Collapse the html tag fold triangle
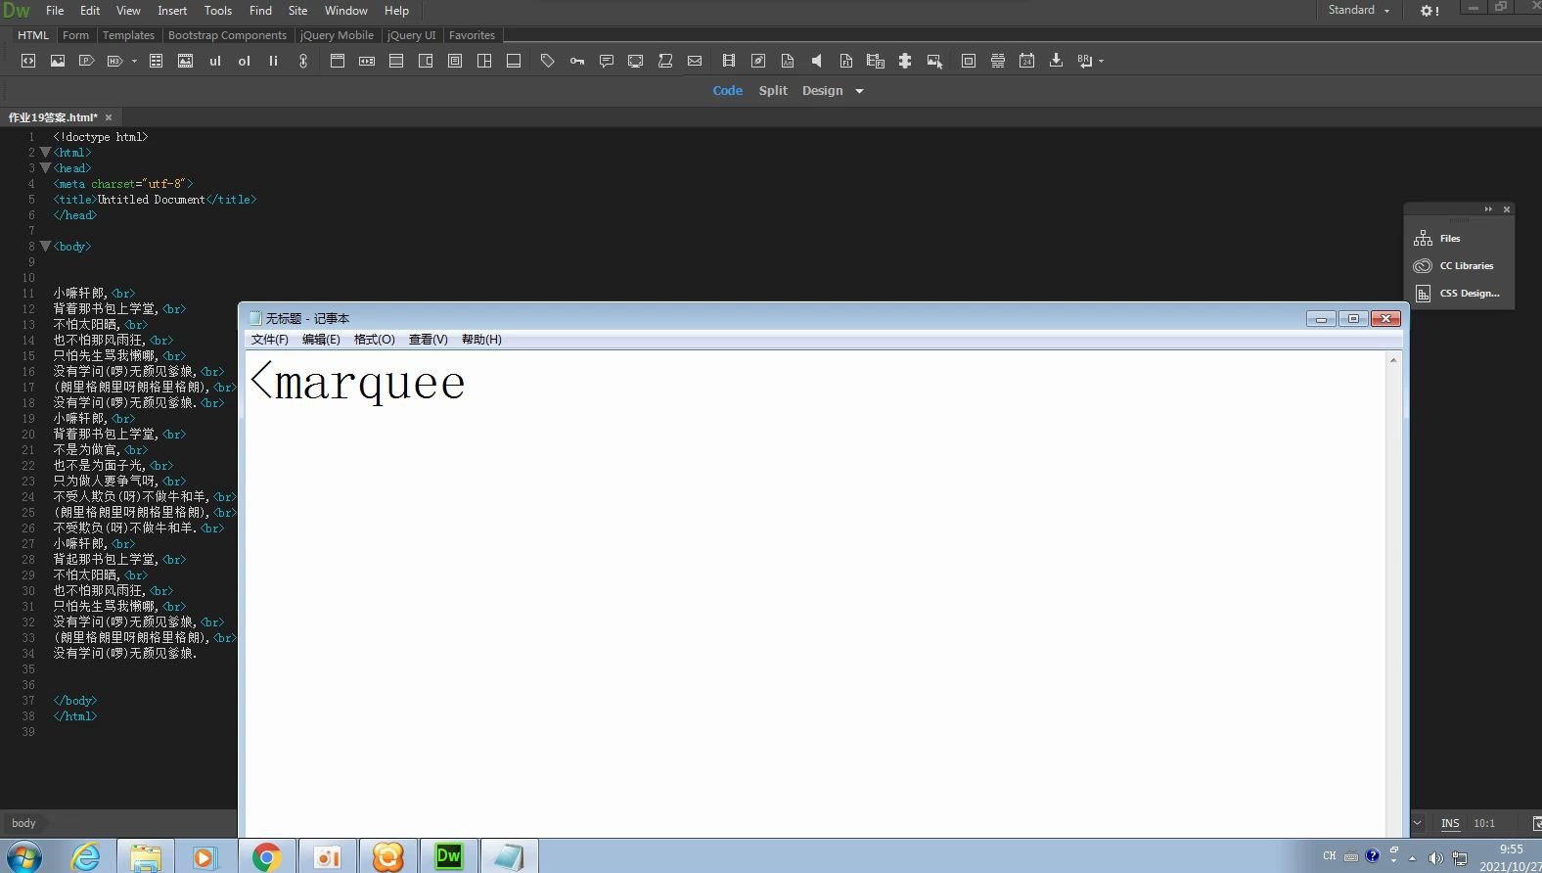 pyautogui.click(x=45, y=153)
